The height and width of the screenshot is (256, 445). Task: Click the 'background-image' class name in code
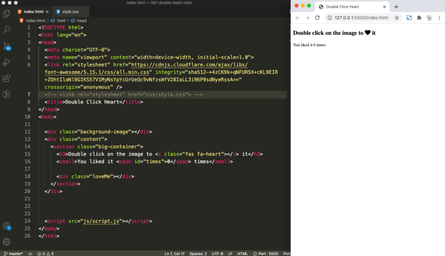[x=104, y=131]
